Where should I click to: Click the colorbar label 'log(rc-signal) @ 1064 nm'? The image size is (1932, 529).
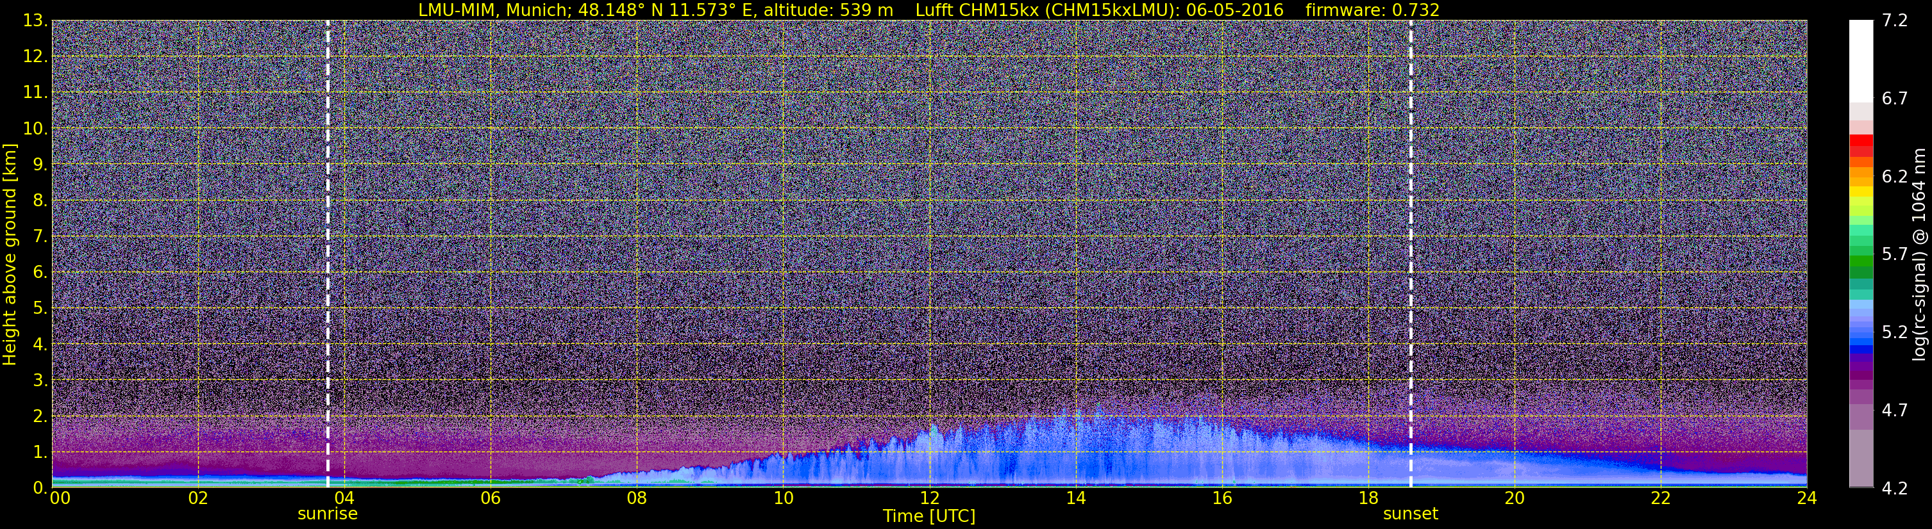[x=1919, y=254]
